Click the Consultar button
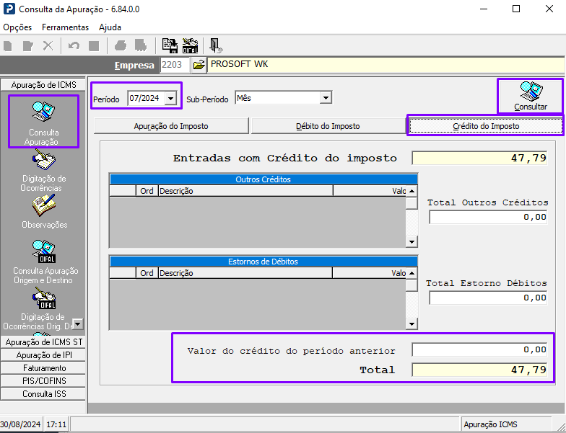 [x=530, y=97]
